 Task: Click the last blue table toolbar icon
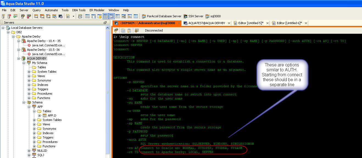click(x=136, y=16)
